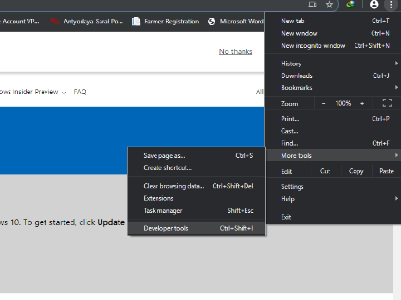Click the Farmer Registration bookmark page icon

(x=136, y=21)
